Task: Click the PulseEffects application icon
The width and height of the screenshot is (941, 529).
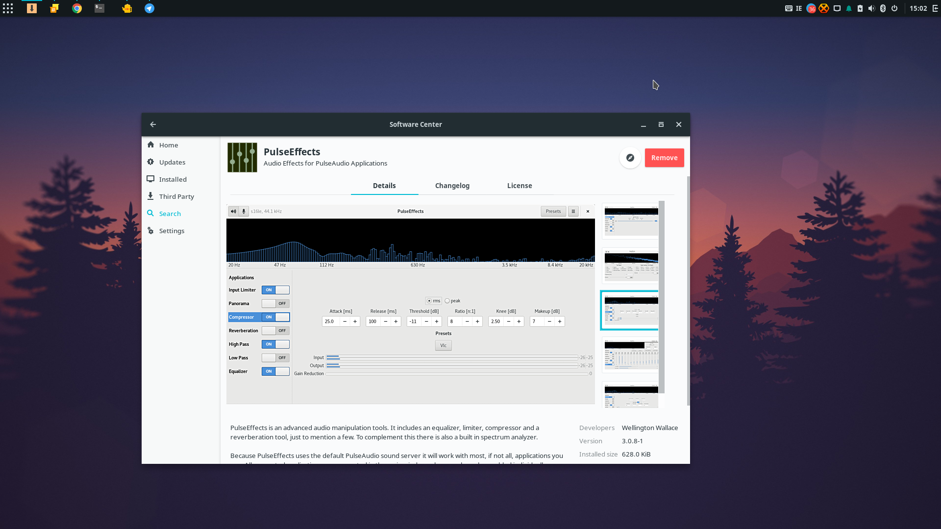Action: click(x=242, y=157)
